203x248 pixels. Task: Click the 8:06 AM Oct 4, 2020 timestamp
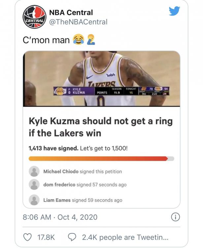[x=60, y=217]
